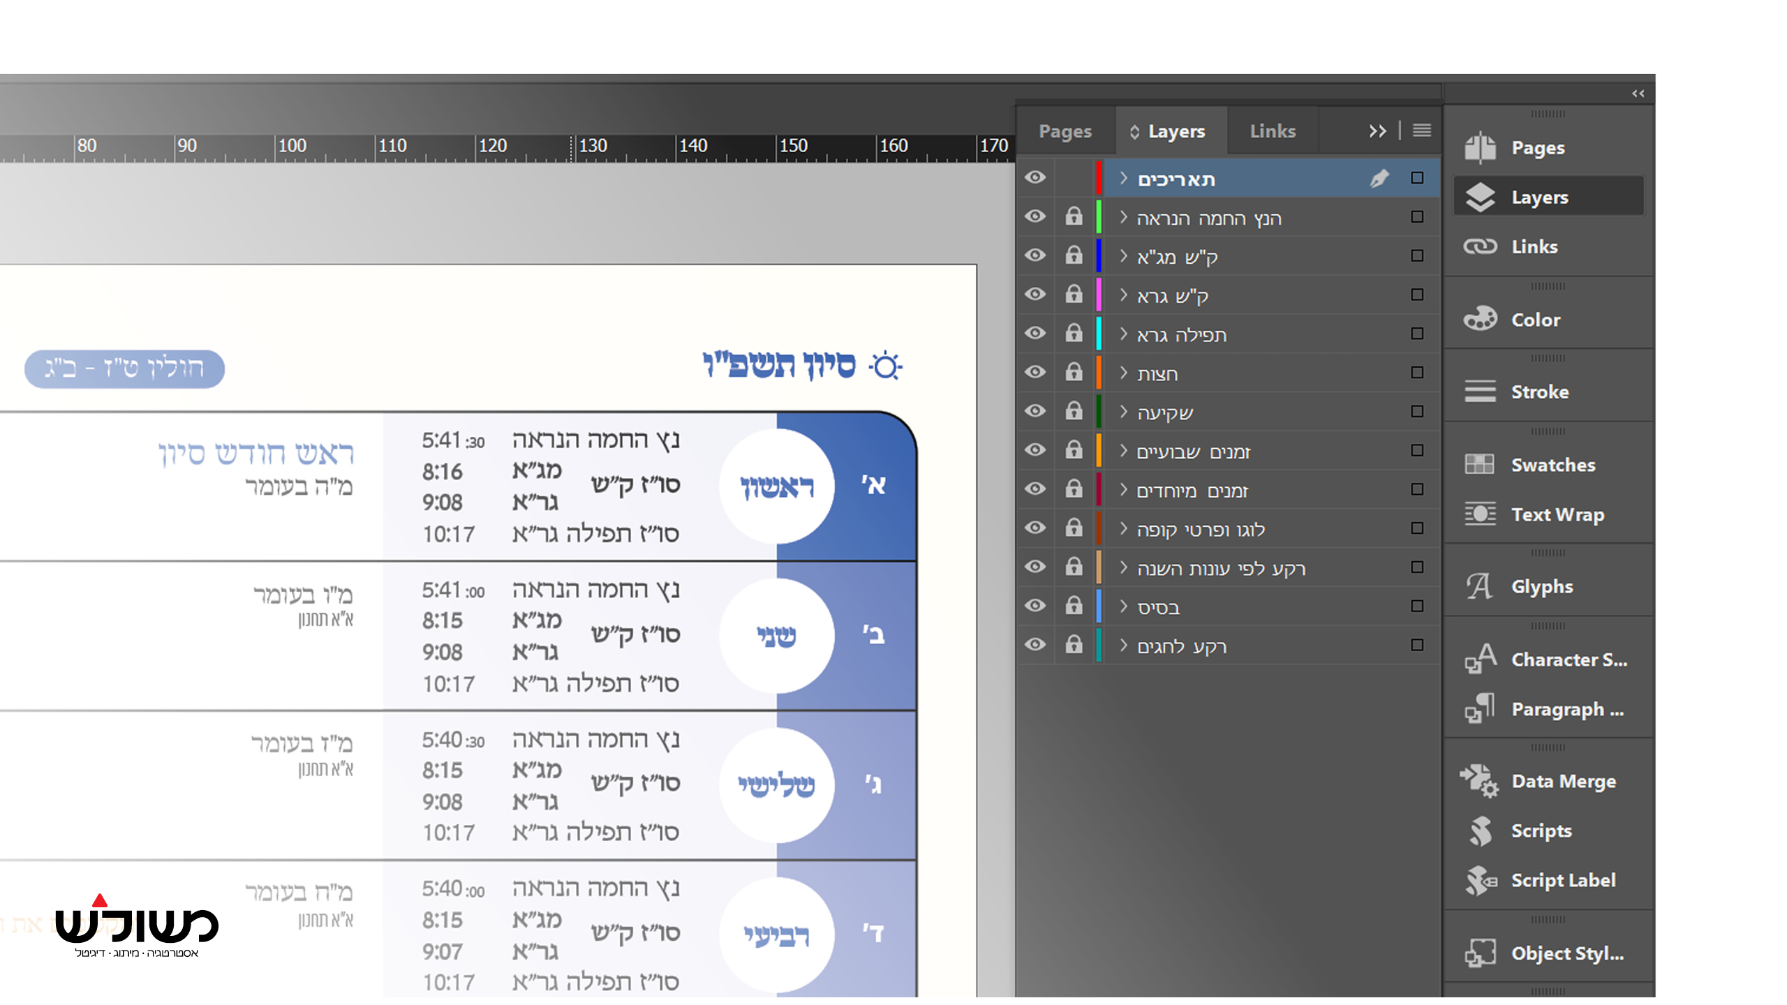Viewport: 1787px width, 1005px height.
Task: Expand the תאריכים layer contents
Action: pos(1124,179)
